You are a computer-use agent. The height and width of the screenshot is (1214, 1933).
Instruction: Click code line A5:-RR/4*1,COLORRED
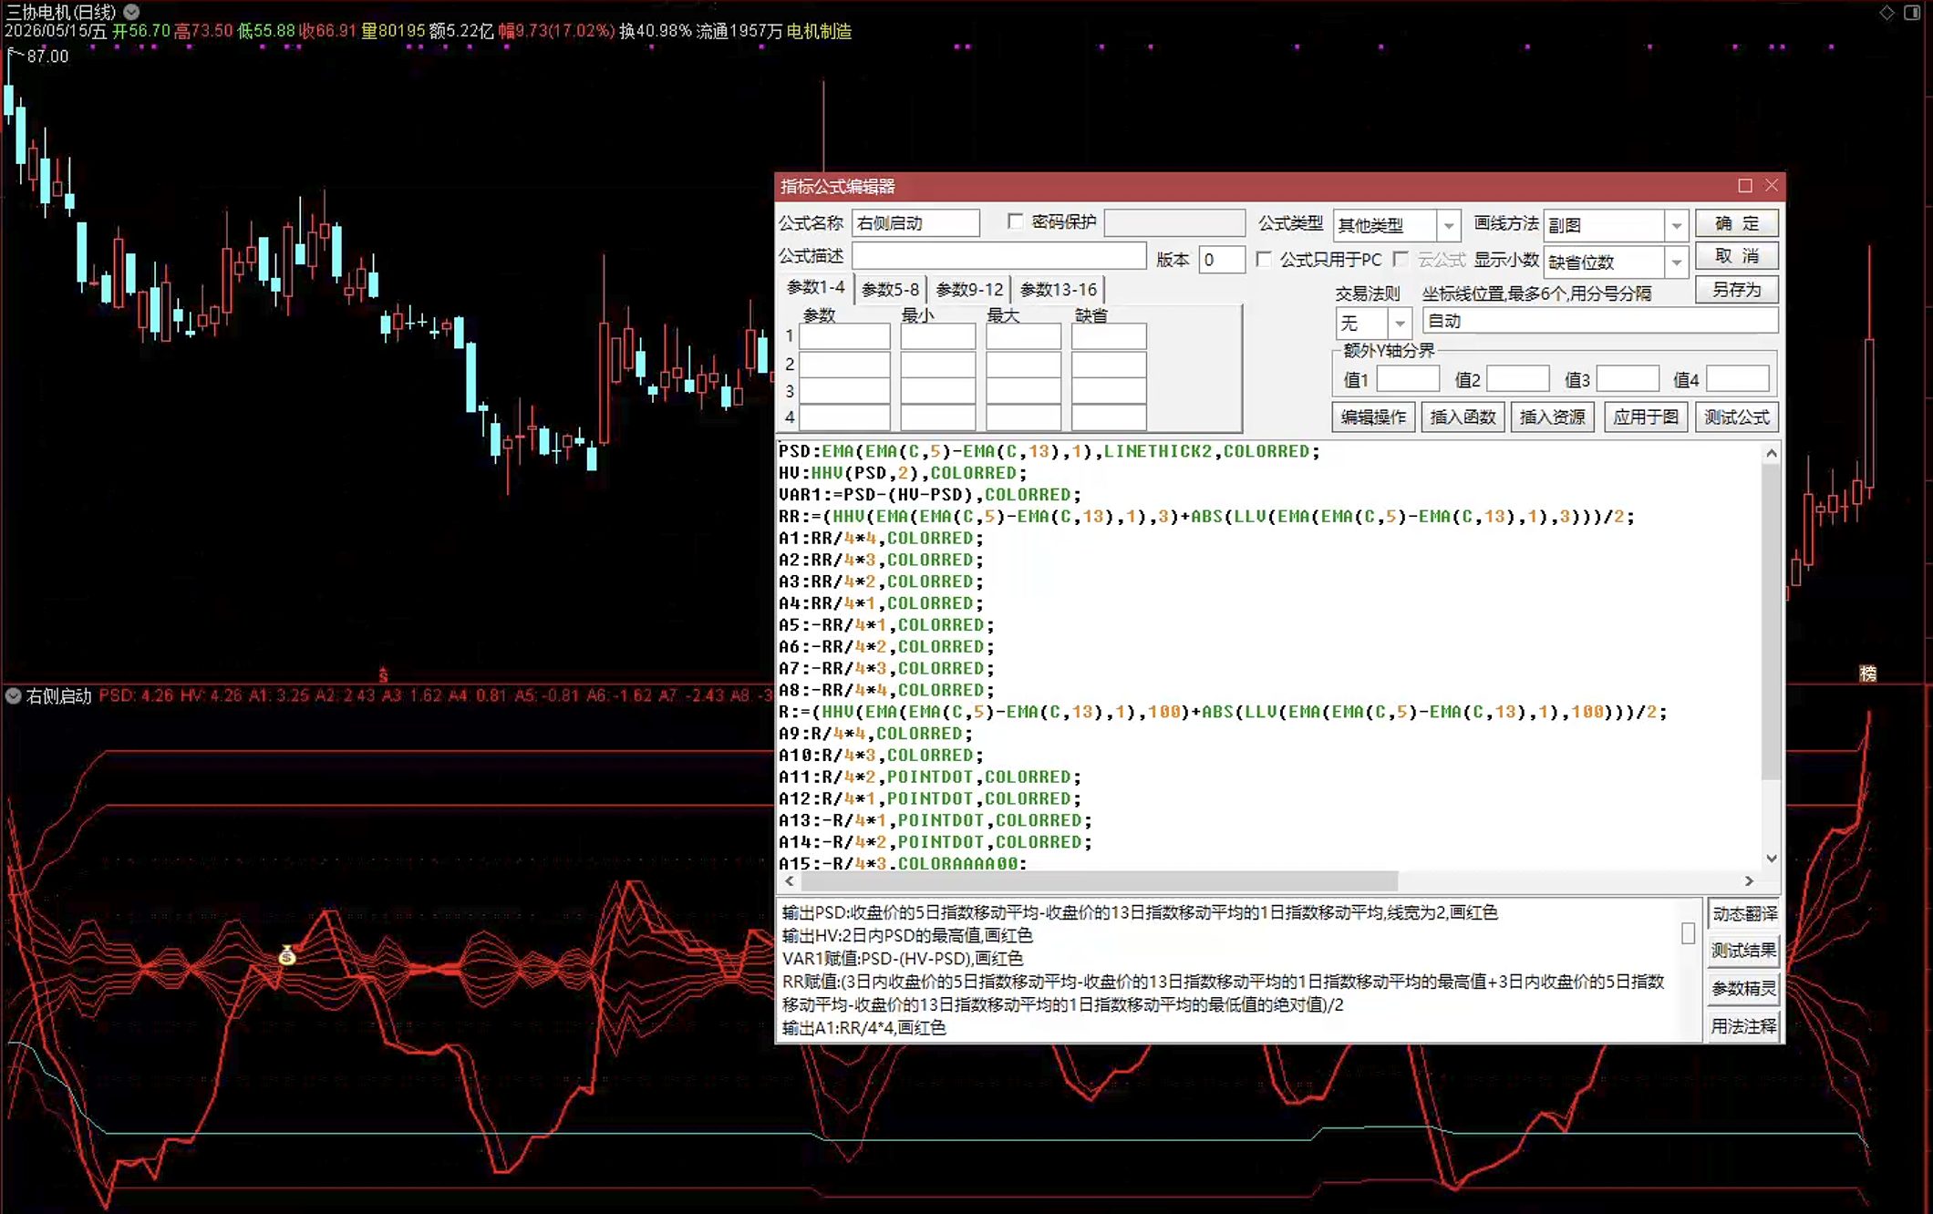(x=886, y=625)
